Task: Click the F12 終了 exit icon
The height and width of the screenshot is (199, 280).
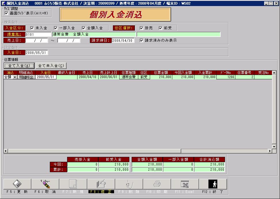Action: click(x=213, y=184)
